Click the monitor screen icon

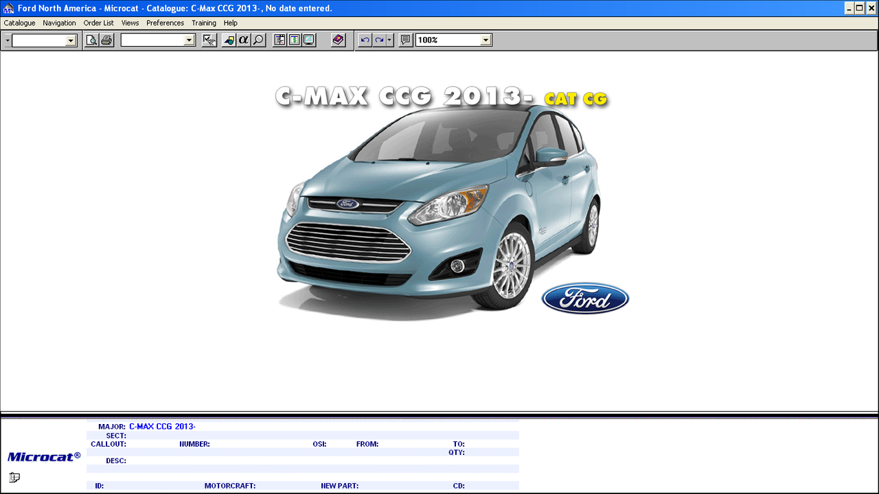click(308, 40)
